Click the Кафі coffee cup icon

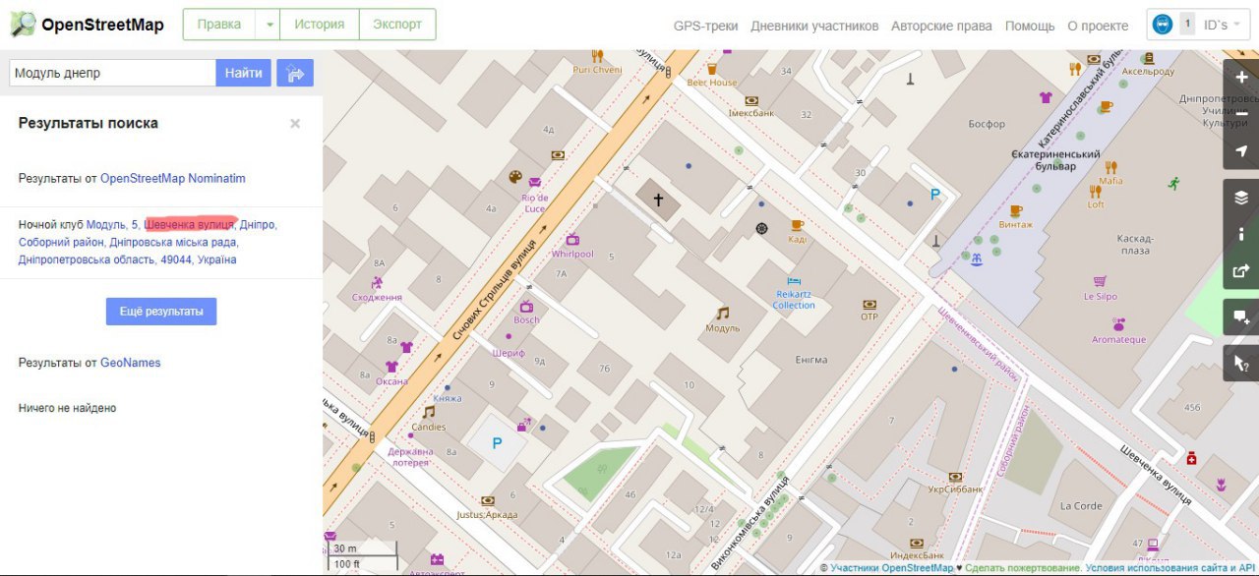(x=797, y=226)
